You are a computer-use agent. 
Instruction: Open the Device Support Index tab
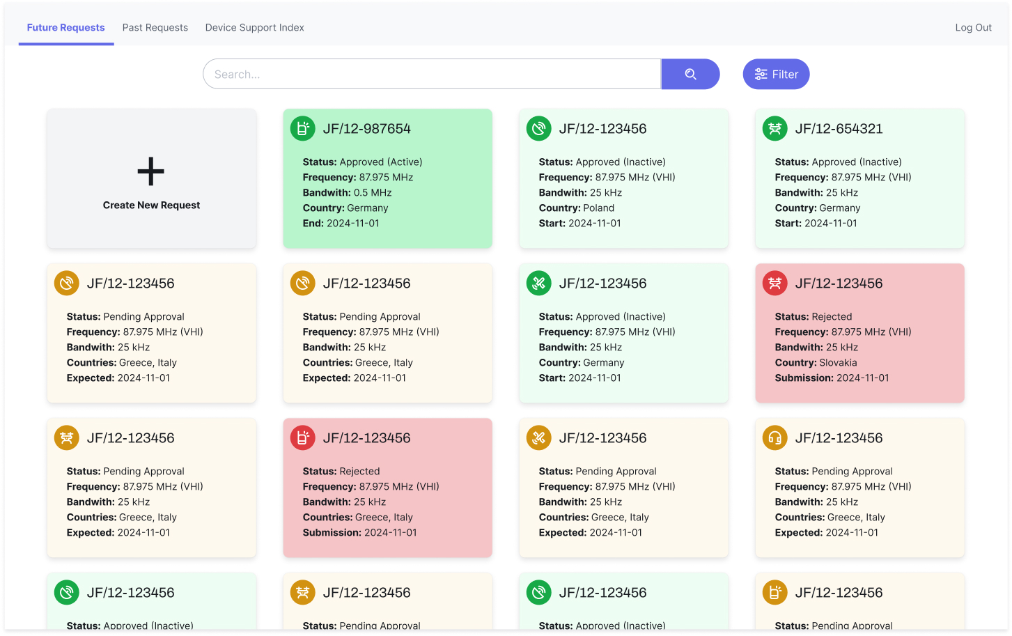pos(254,28)
